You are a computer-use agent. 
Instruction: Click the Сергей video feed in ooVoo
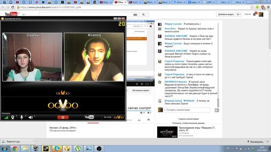click(32, 57)
